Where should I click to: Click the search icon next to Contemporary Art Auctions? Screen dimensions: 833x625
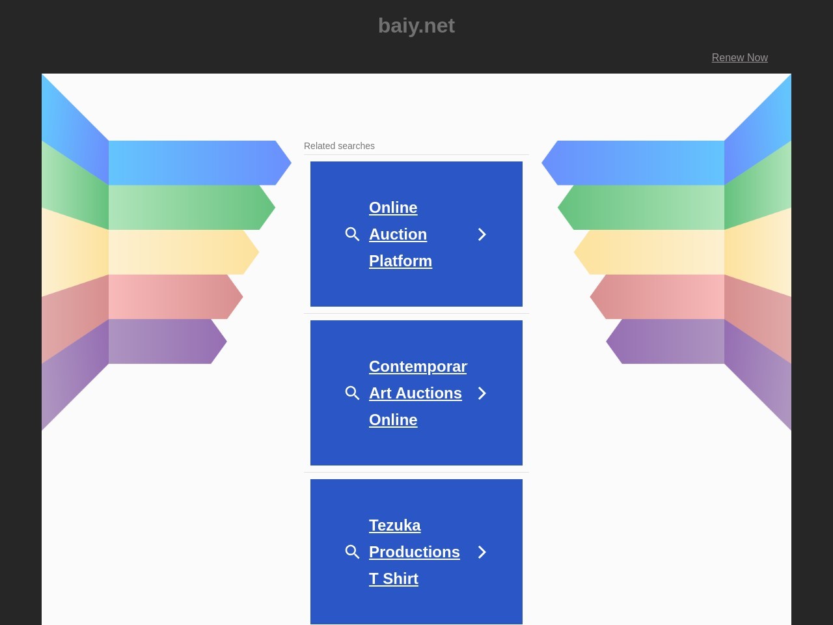pyautogui.click(x=352, y=393)
